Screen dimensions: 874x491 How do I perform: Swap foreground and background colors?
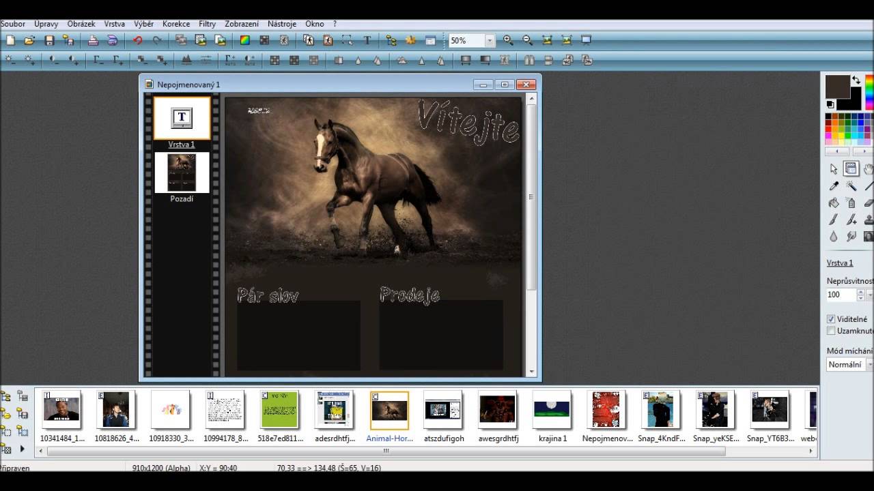[856, 80]
